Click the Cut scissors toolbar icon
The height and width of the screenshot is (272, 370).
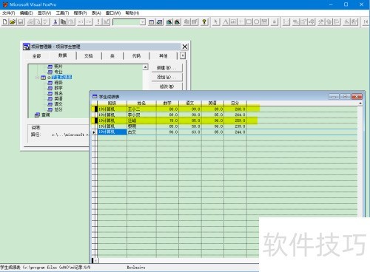click(55, 22)
